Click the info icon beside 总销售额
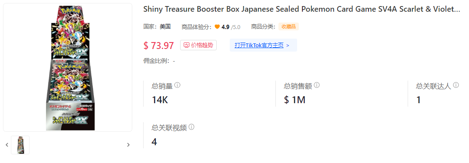 click(x=317, y=85)
